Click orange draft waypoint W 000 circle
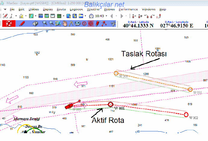208x141 pixels. 116,73
